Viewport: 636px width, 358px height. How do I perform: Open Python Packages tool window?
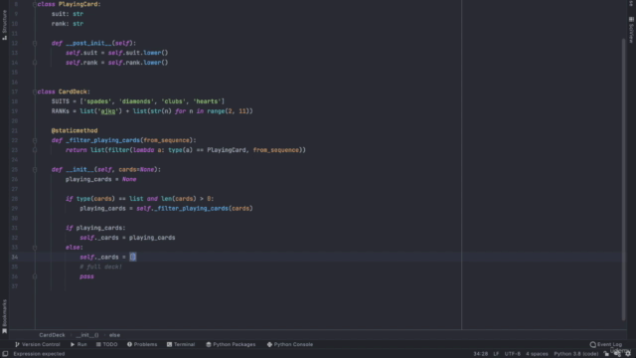(231, 344)
